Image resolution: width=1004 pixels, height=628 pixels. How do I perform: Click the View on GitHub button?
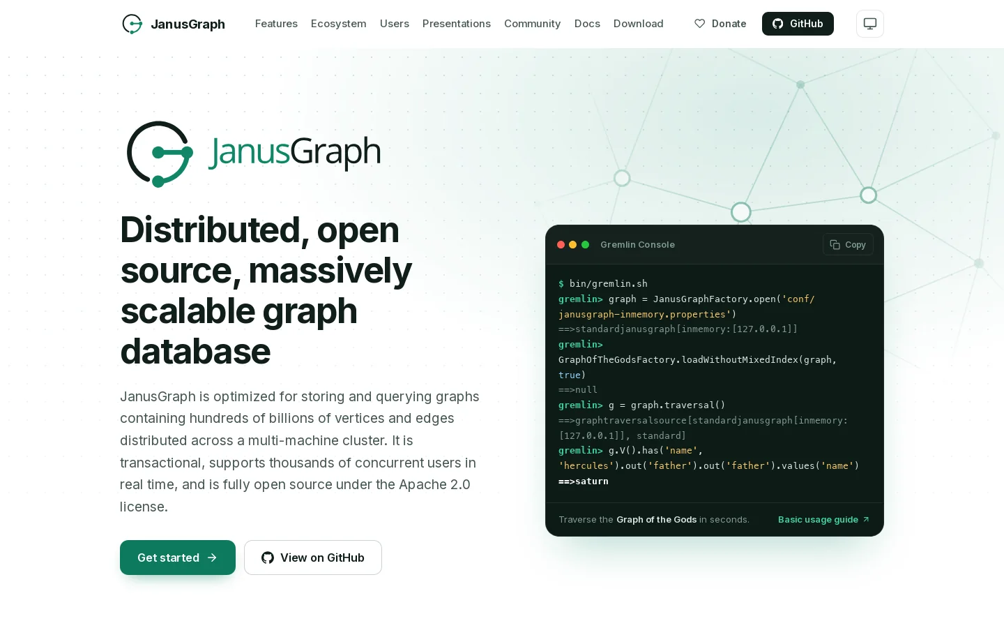[313, 558]
